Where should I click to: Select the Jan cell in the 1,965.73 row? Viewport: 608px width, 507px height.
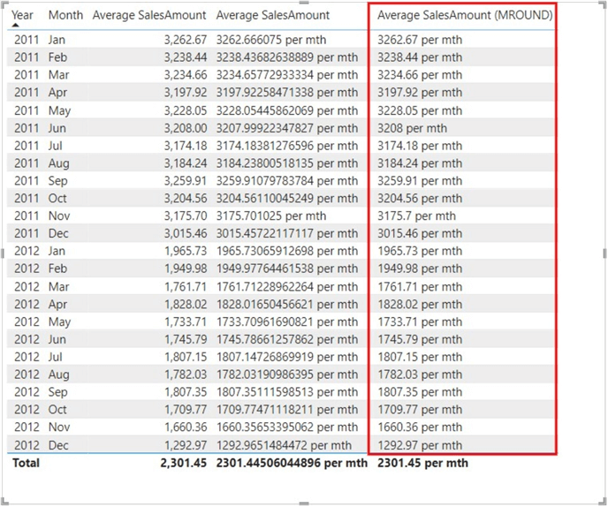(x=57, y=251)
